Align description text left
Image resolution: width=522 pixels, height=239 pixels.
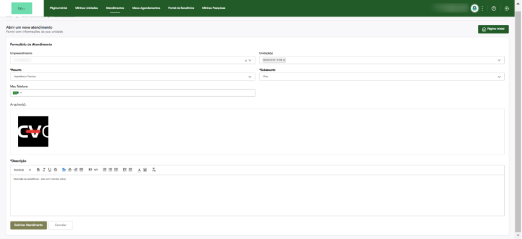(x=64, y=170)
